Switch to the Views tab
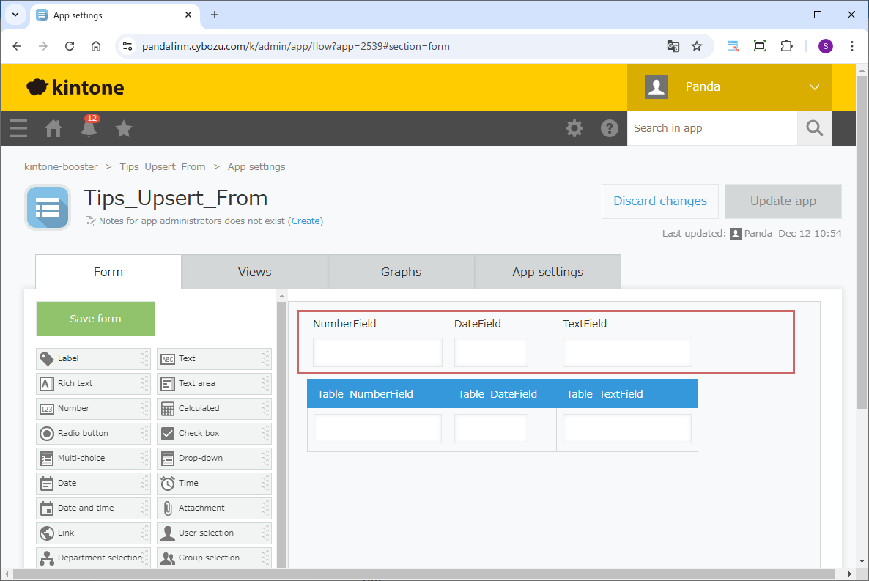This screenshot has height=581, width=869. [254, 272]
